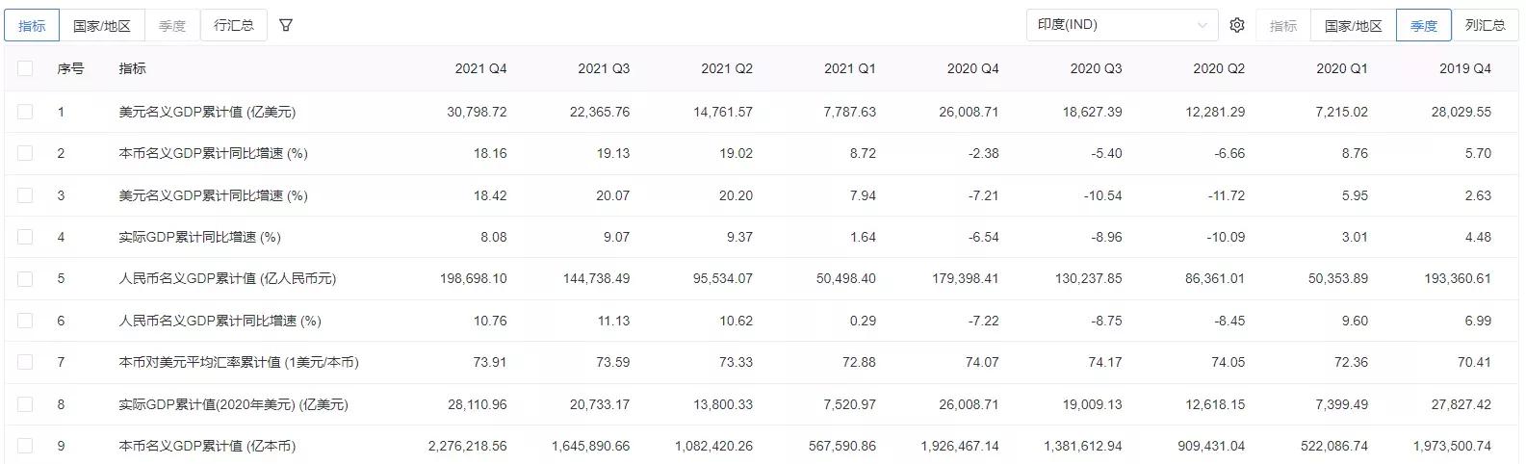
Task: Click the filter funnel icon
Action: click(286, 25)
